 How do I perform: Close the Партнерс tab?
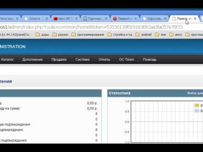point(106,19)
